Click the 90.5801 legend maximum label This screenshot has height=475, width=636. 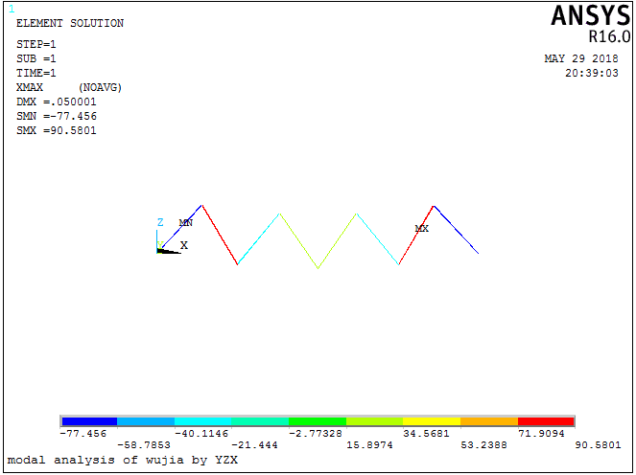597,445
